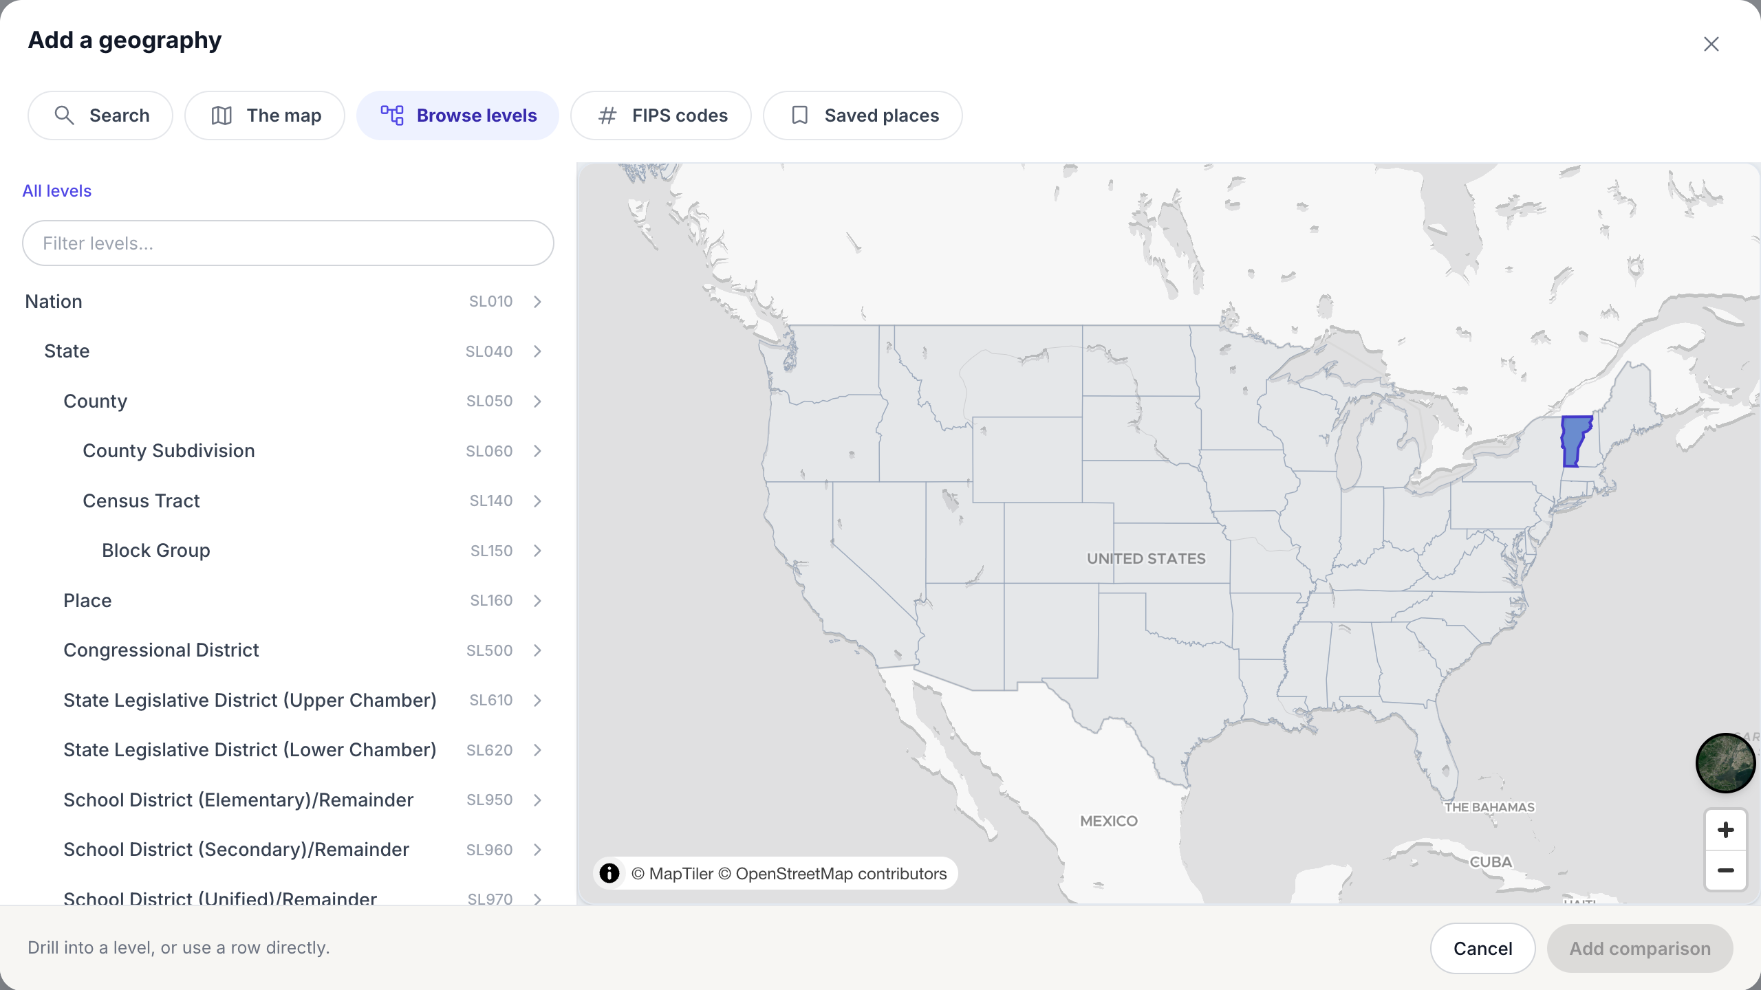The width and height of the screenshot is (1761, 990).
Task: Pick the Block Group row
Action: click(x=288, y=551)
